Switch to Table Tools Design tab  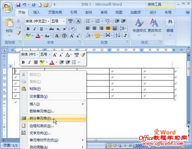[153, 12]
